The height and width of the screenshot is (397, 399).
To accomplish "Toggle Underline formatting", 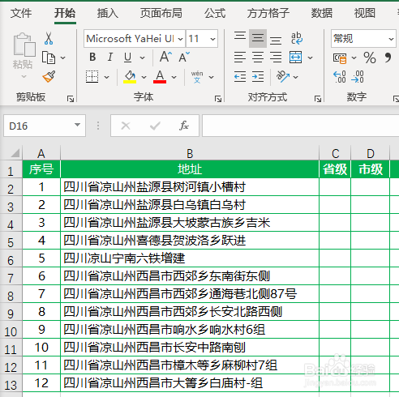I will click(x=127, y=57).
